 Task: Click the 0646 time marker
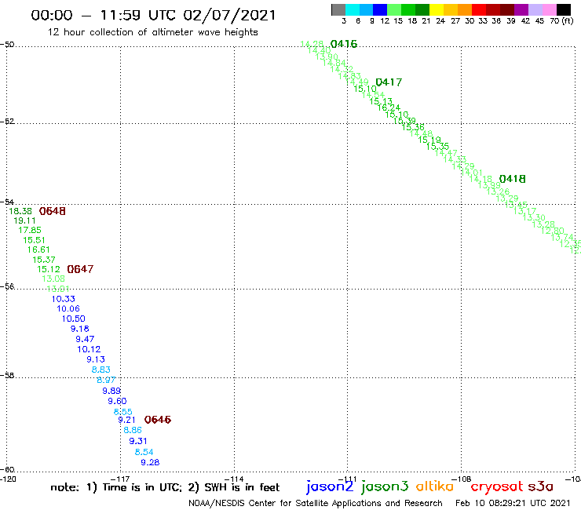click(x=158, y=420)
